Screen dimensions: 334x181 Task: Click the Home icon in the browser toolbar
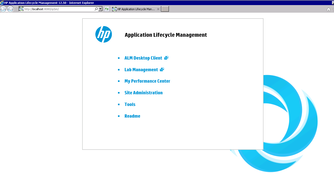(x=329, y=9)
